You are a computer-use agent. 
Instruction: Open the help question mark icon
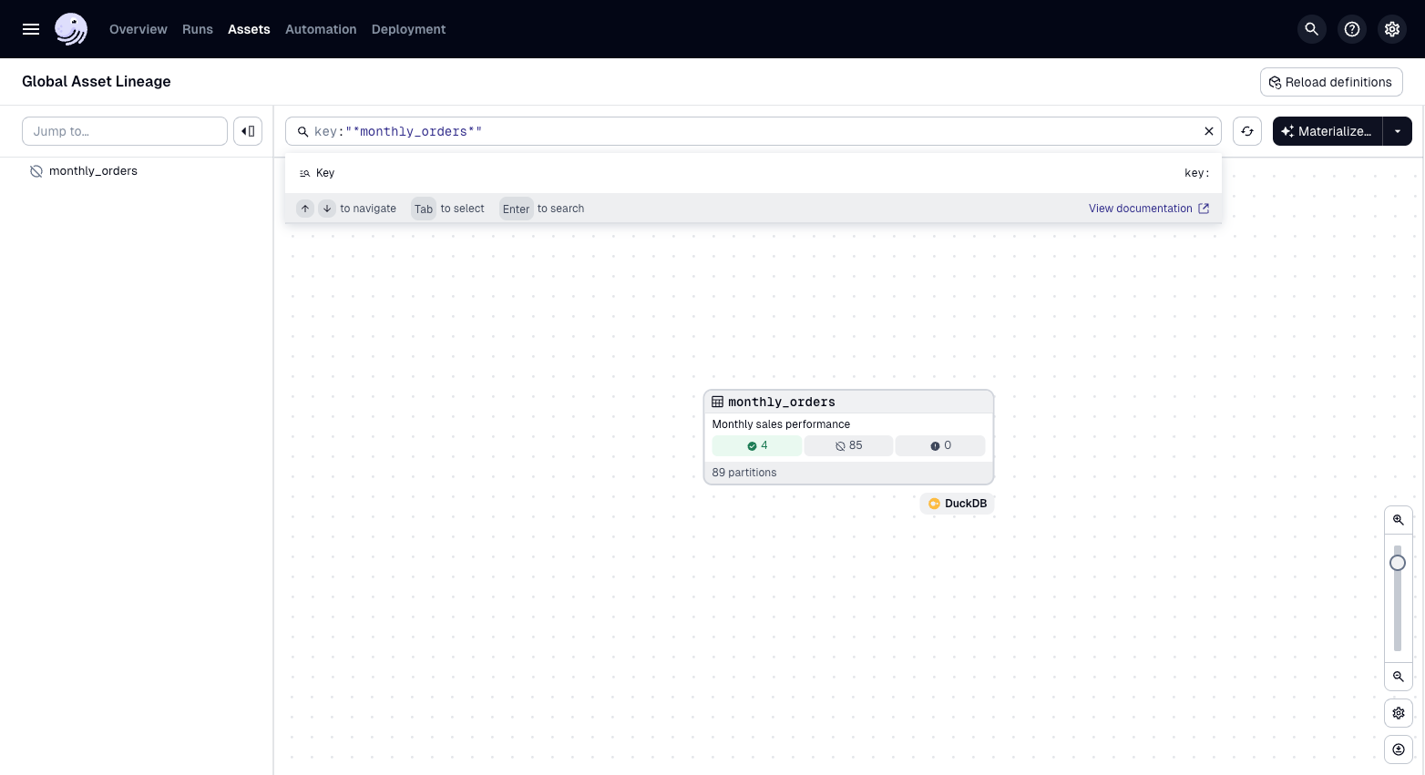[1352, 29]
